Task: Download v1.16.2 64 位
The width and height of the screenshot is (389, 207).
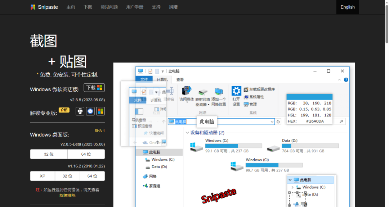Action: click(x=92, y=176)
